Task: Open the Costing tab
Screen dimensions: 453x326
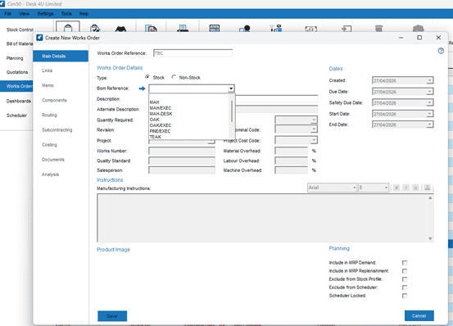Action: [x=49, y=145]
